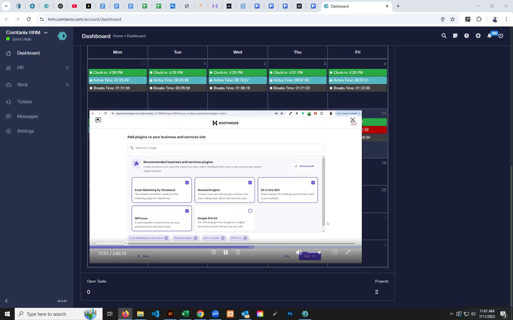Image resolution: width=513 pixels, height=320 pixels.
Task: Close the video popup with X
Action: pos(353,120)
